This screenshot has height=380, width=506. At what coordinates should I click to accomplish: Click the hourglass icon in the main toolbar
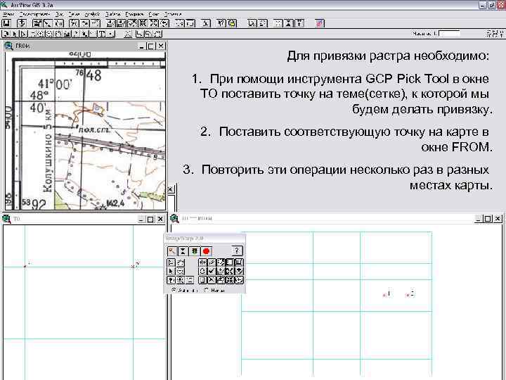(289, 23)
